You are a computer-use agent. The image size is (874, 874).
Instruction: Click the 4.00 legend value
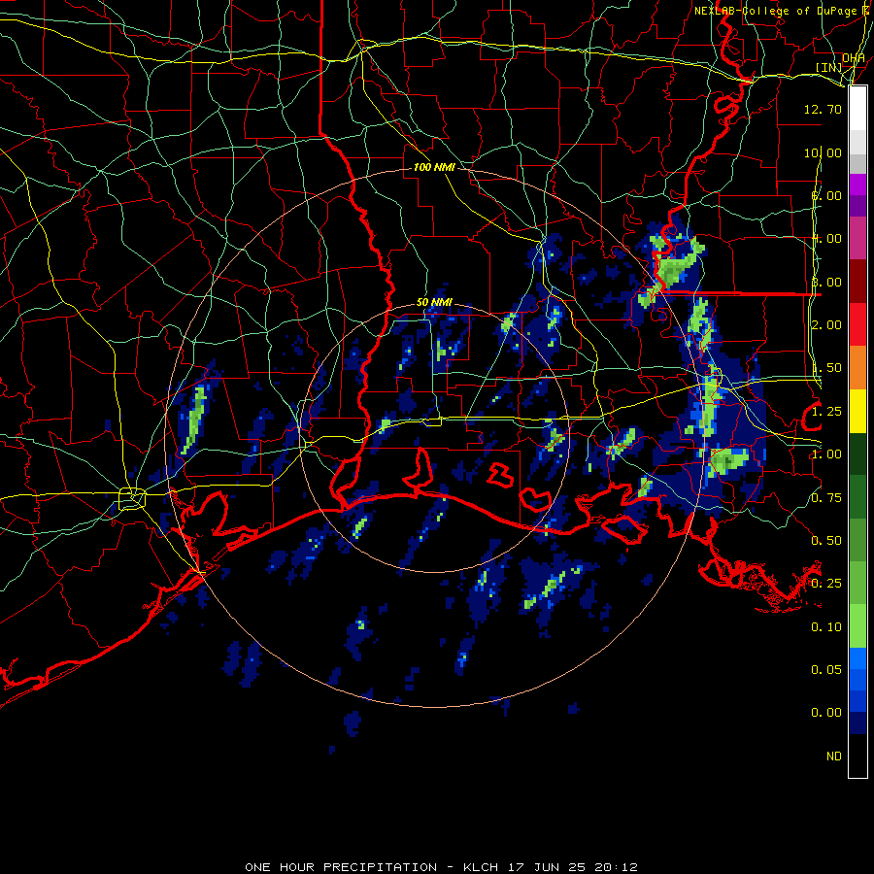(826, 239)
